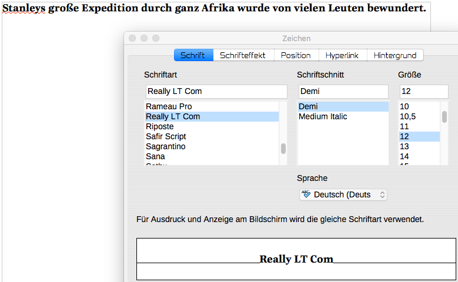458x282 pixels.
Task: Click the Schriftschnitt style input field
Action: pyautogui.click(x=342, y=92)
